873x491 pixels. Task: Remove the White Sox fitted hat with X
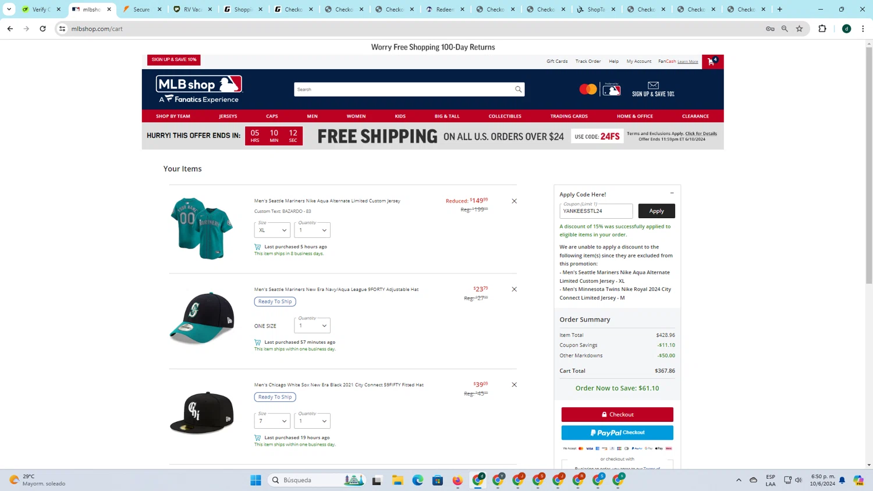pyautogui.click(x=514, y=385)
